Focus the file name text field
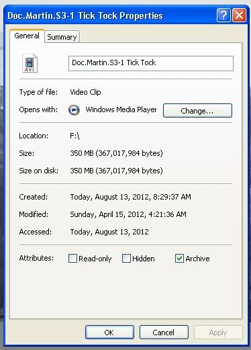Screen dimensions: 251x350 (151, 63)
